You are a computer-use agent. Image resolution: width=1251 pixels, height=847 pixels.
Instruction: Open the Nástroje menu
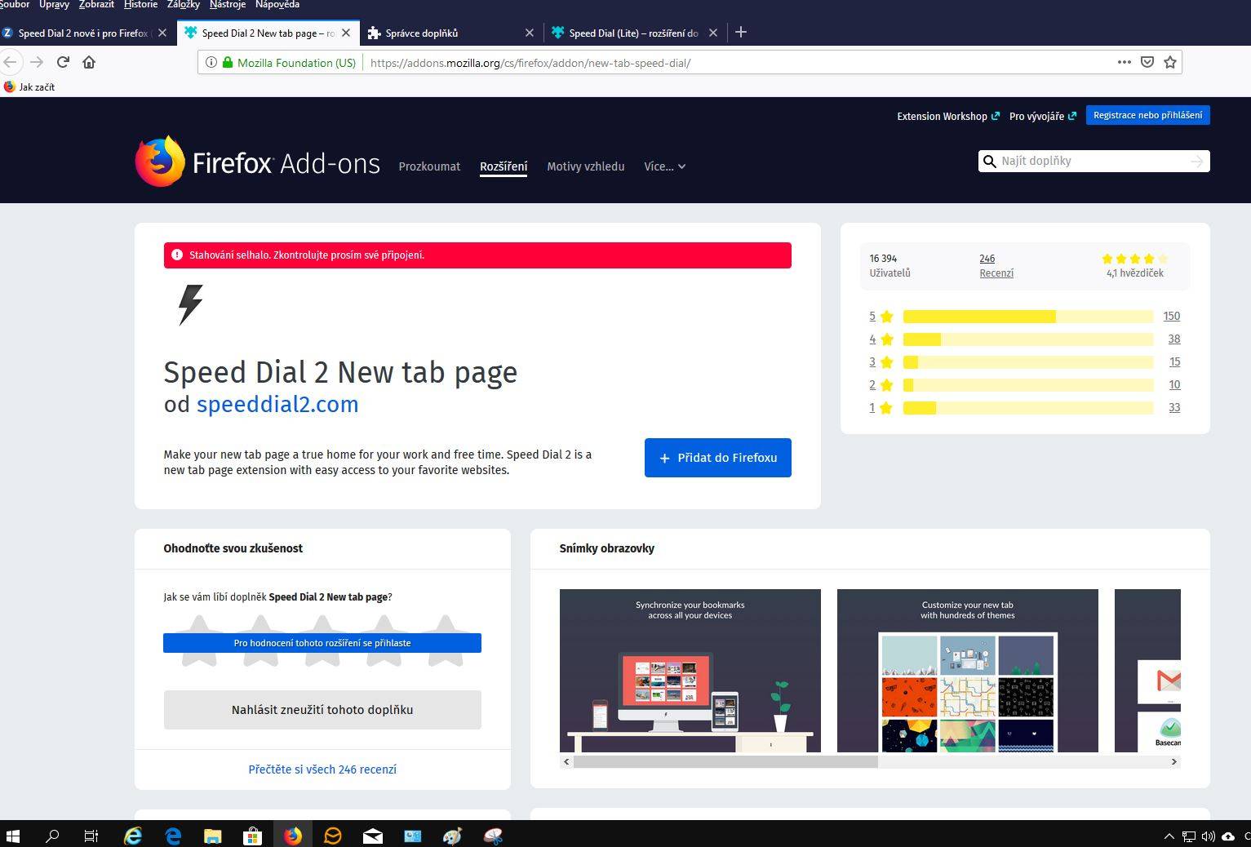(x=227, y=5)
